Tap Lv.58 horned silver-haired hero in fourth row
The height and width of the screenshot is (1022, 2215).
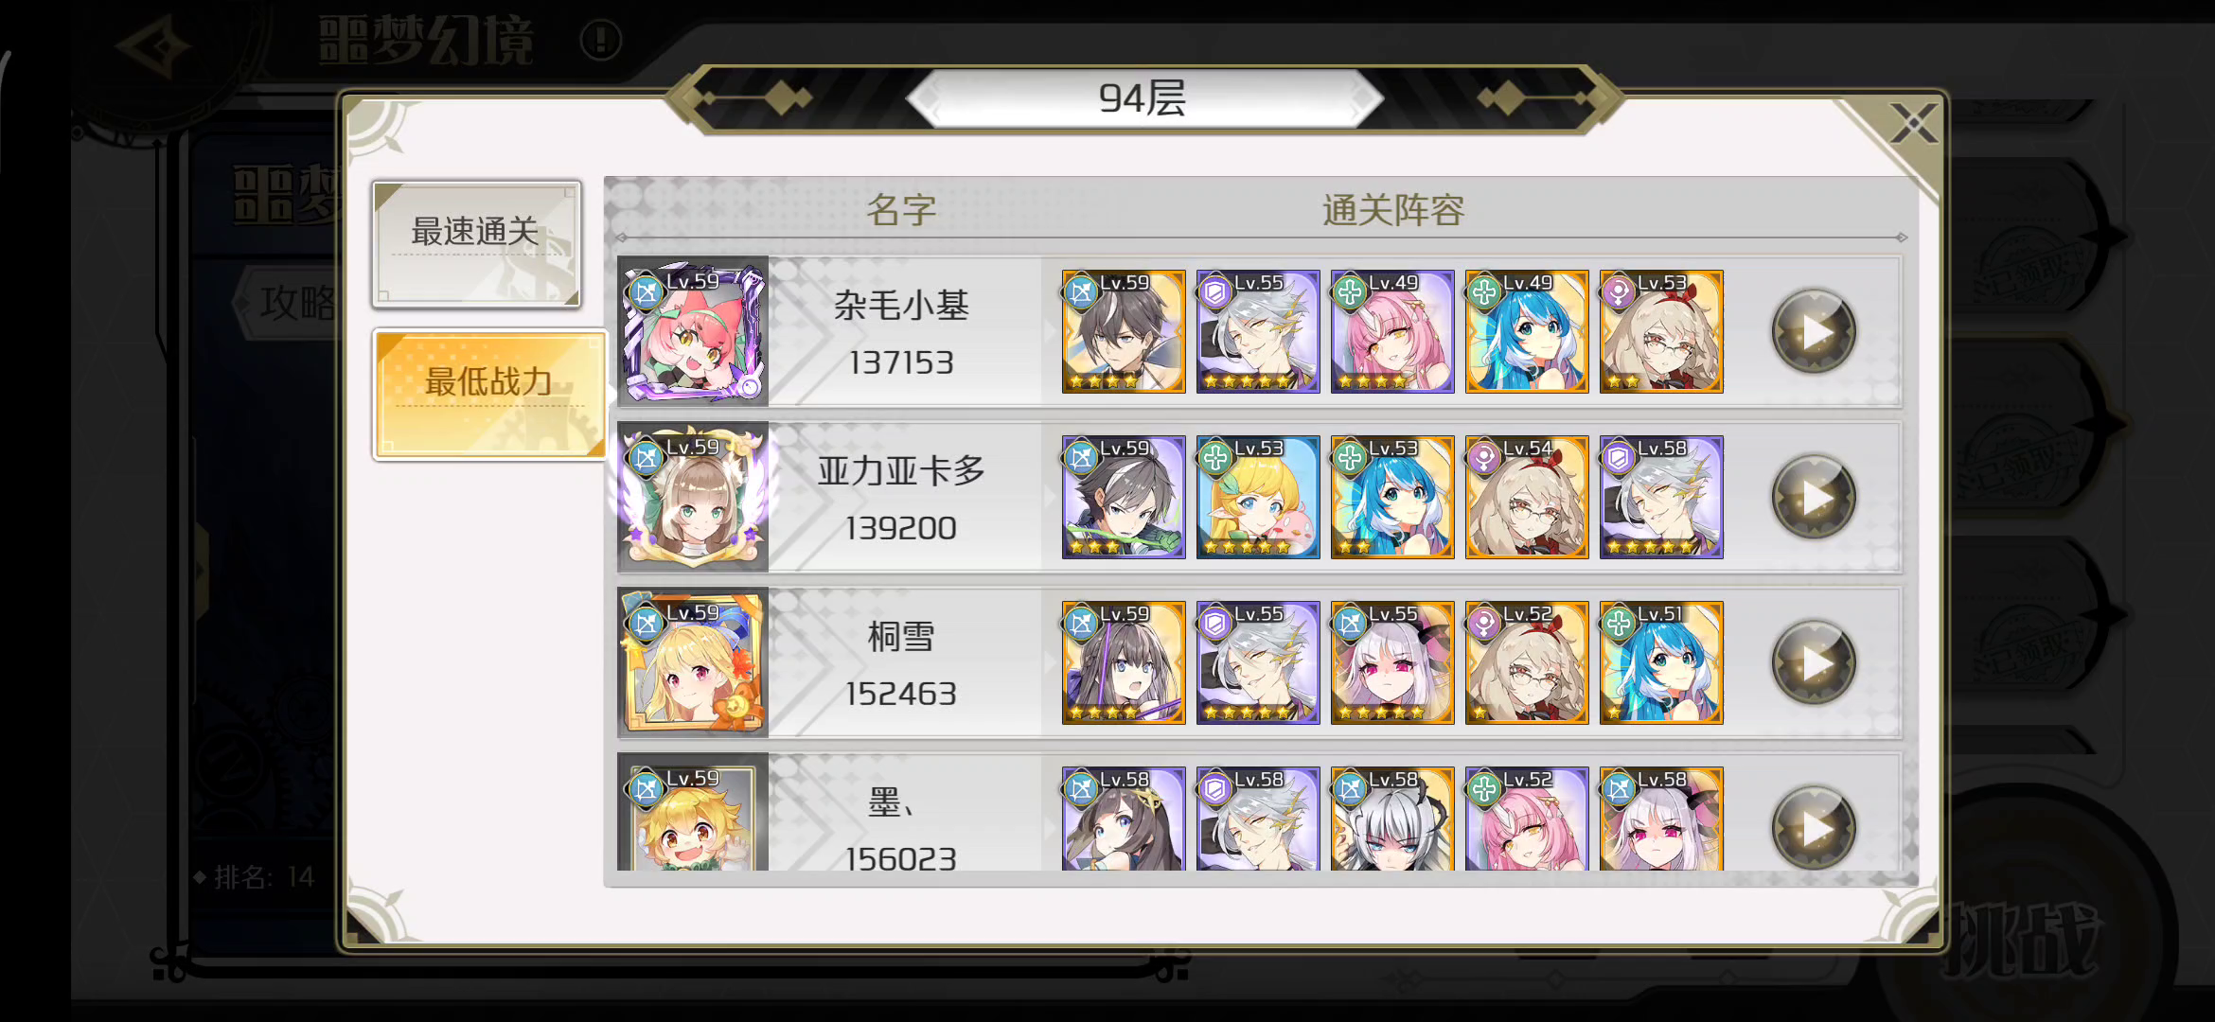click(1391, 819)
